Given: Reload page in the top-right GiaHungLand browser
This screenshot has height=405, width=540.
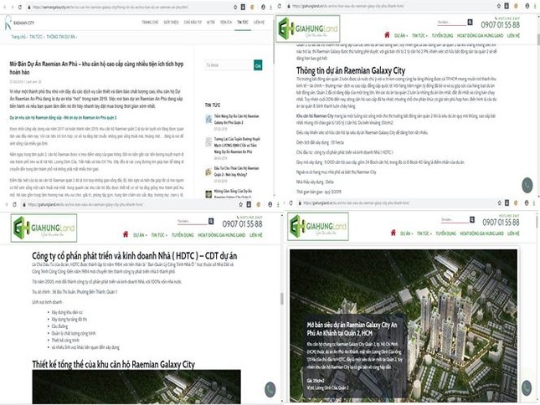Looking at the screenshot, I should coord(280,6).
